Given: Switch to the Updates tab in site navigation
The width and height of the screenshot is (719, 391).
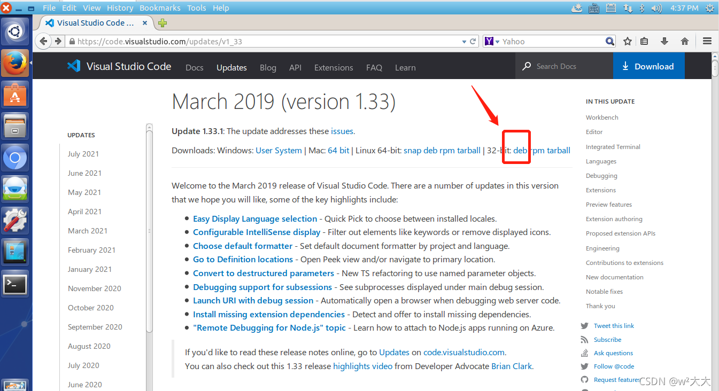Looking at the screenshot, I should (x=231, y=67).
